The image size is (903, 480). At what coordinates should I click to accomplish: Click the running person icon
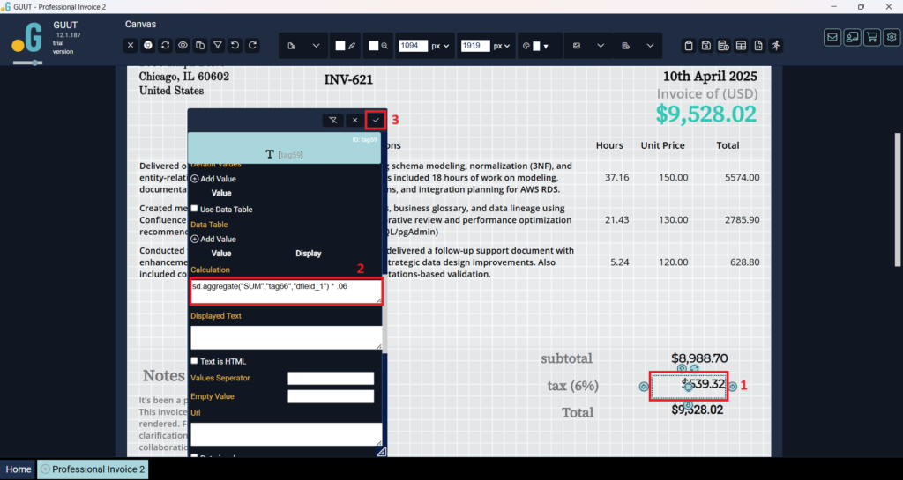[x=775, y=45]
